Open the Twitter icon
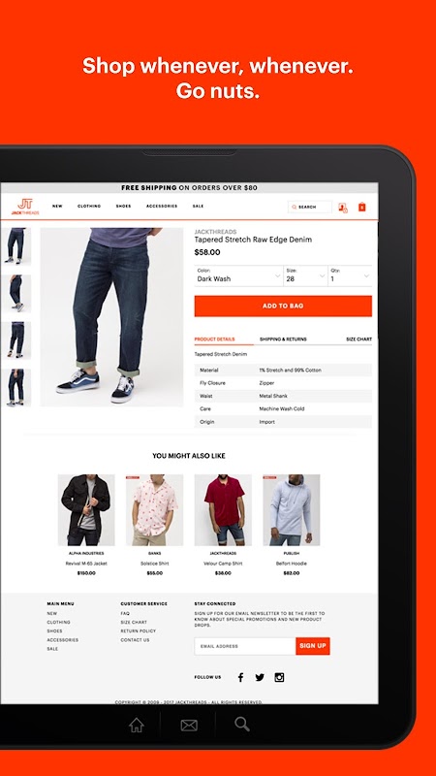 click(260, 677)
